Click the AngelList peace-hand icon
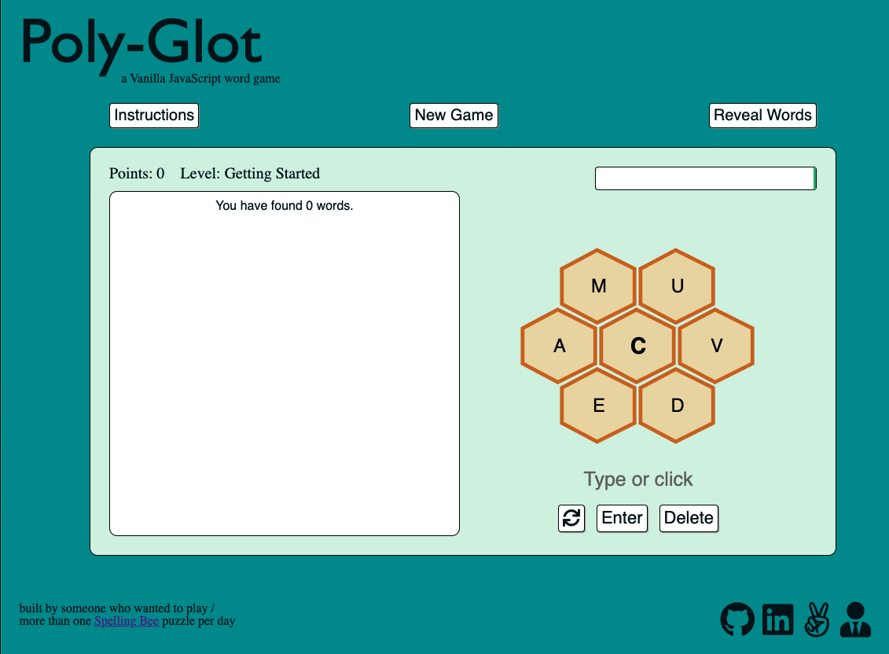This screenshot has width=889, height=654. [817, 619]
